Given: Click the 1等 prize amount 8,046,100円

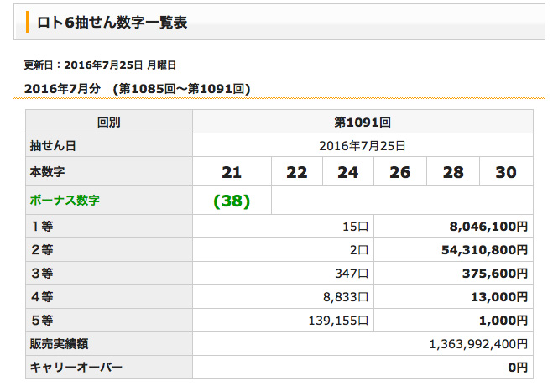Looking at the screenshot, I should pyautogui.click(x=489, y=226).
